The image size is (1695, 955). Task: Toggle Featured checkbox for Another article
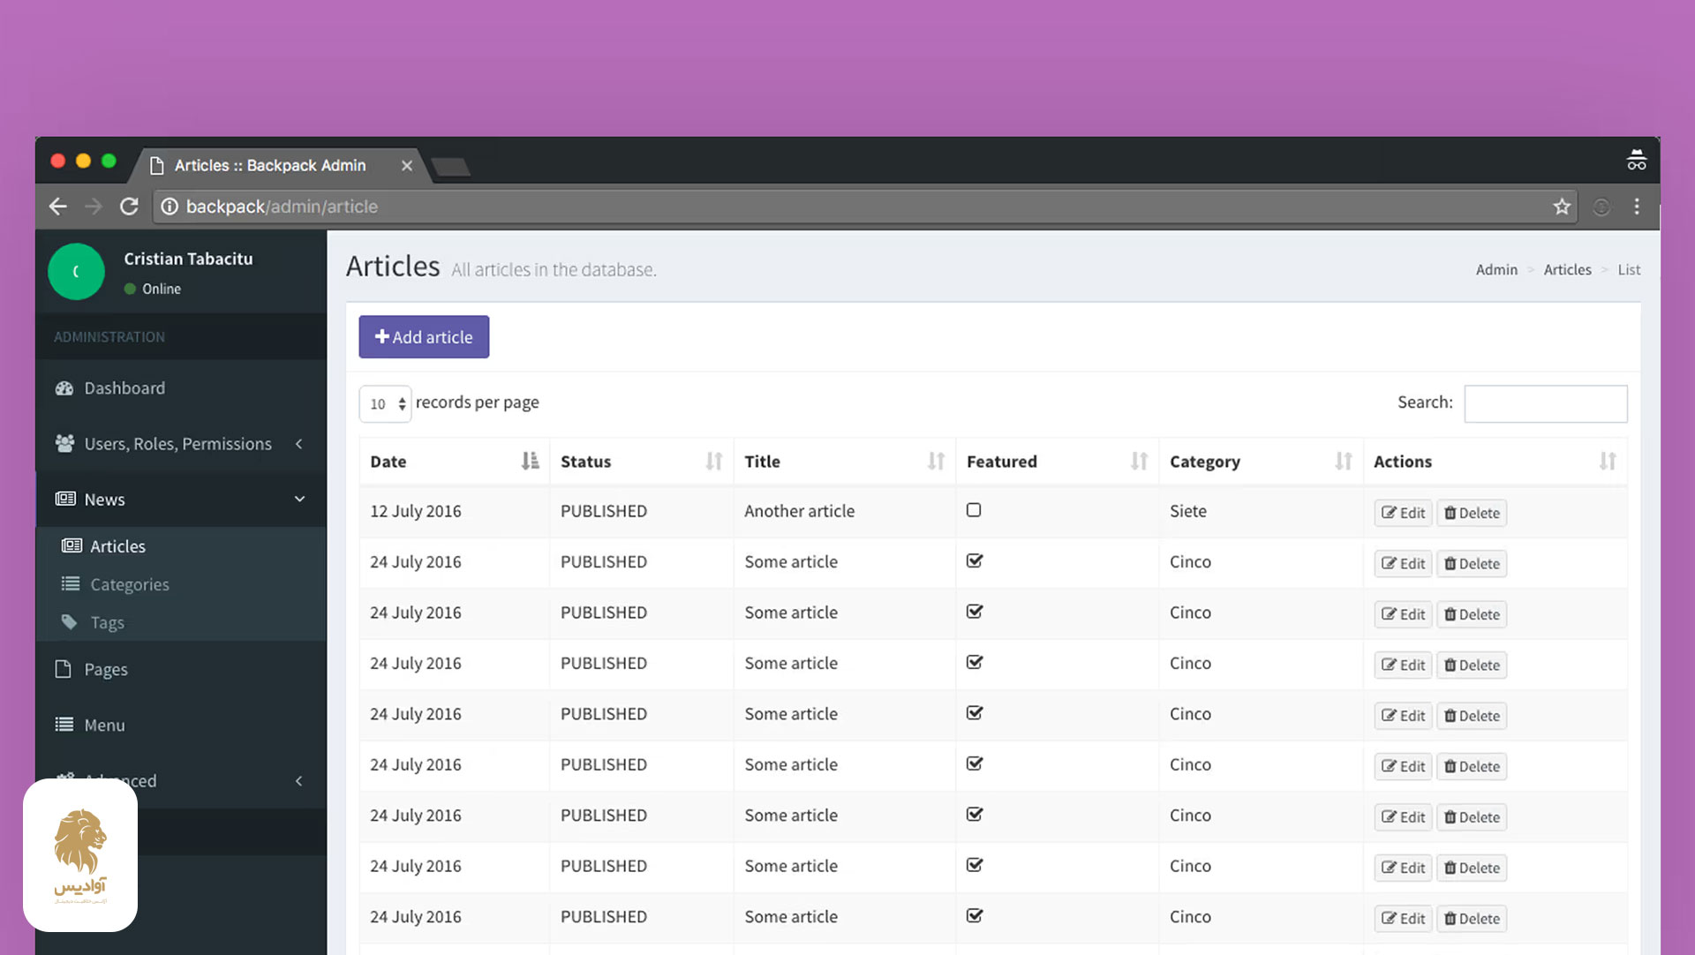pyautogui.click(x=974, y=510)
